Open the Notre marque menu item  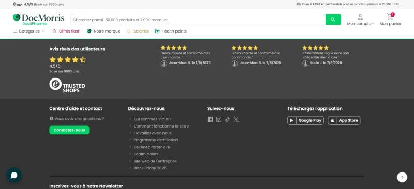[x=103, y=31]
